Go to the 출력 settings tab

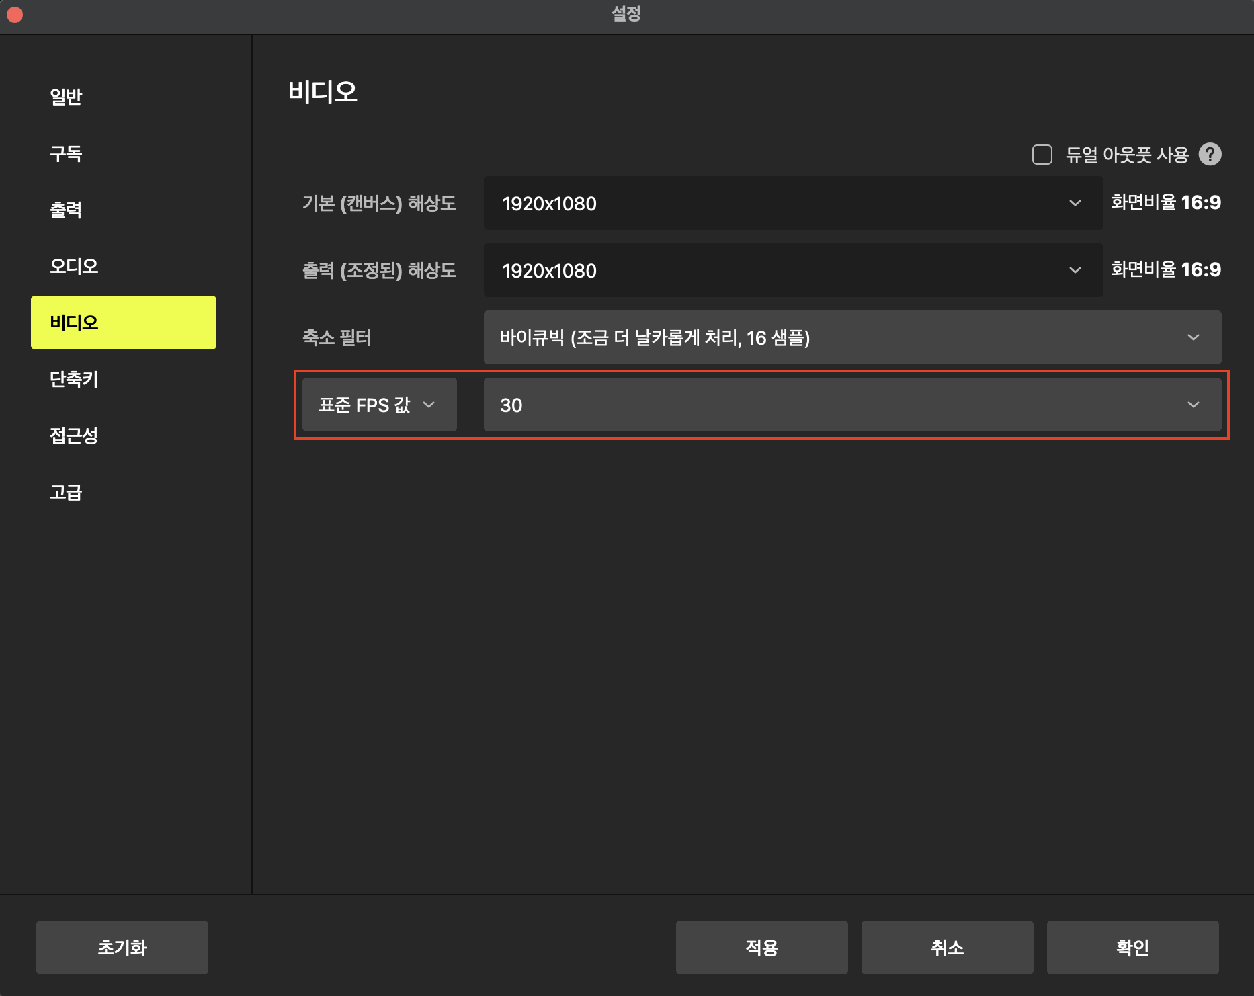(x=66, y=210)
